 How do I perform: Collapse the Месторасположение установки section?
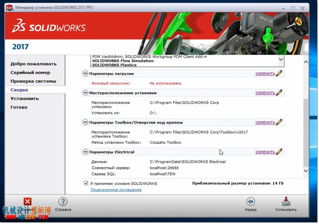(x=85, y=93)
